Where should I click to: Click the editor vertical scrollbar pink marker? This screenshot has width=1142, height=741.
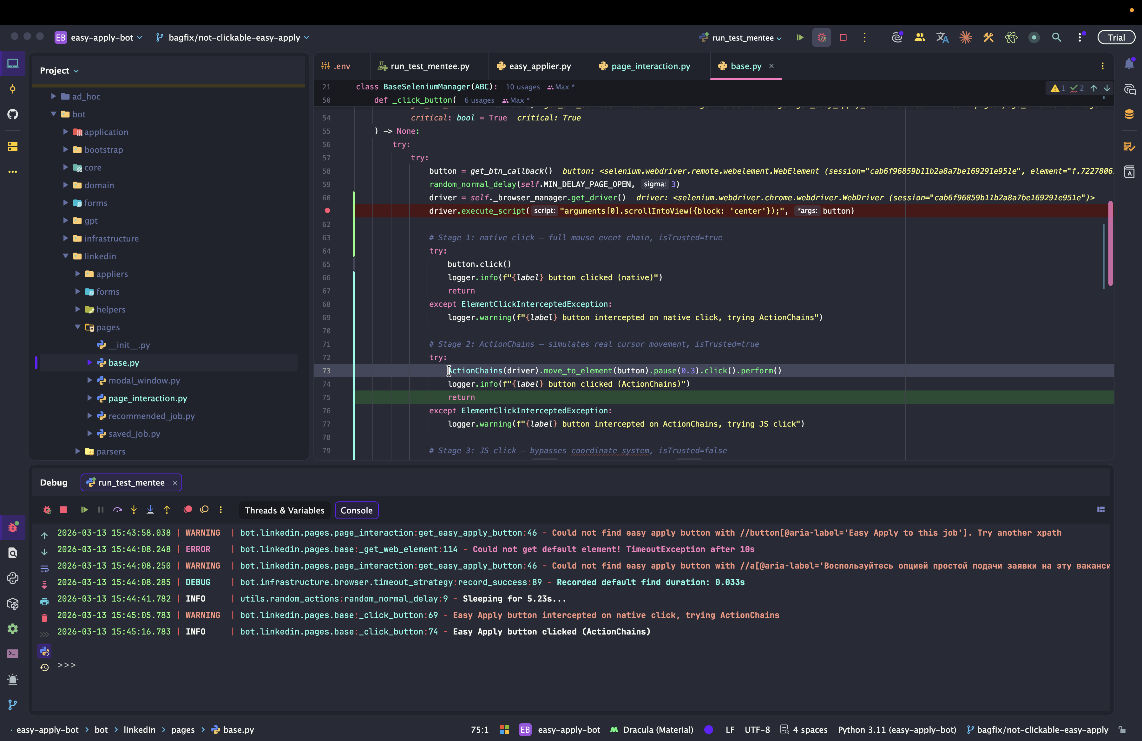[x=1110, y=243]
